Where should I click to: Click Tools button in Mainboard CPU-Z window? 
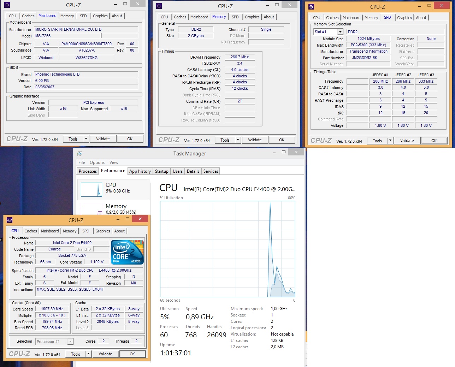pyautogui.click(x=73, y=139)
